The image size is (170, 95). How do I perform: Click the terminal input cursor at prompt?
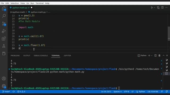pyautogui.click(x=119, y=88)
